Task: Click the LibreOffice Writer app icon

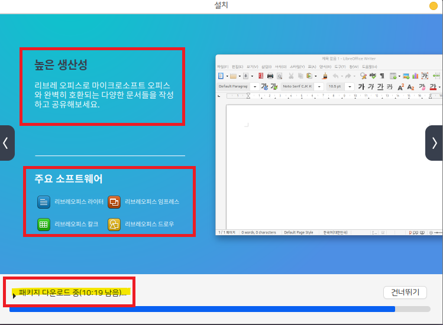Action: tap(44, 202)
